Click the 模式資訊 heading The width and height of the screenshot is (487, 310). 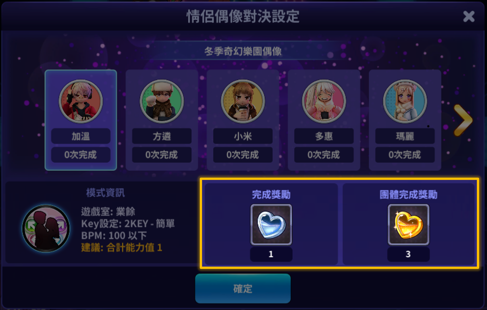(105, 193)
